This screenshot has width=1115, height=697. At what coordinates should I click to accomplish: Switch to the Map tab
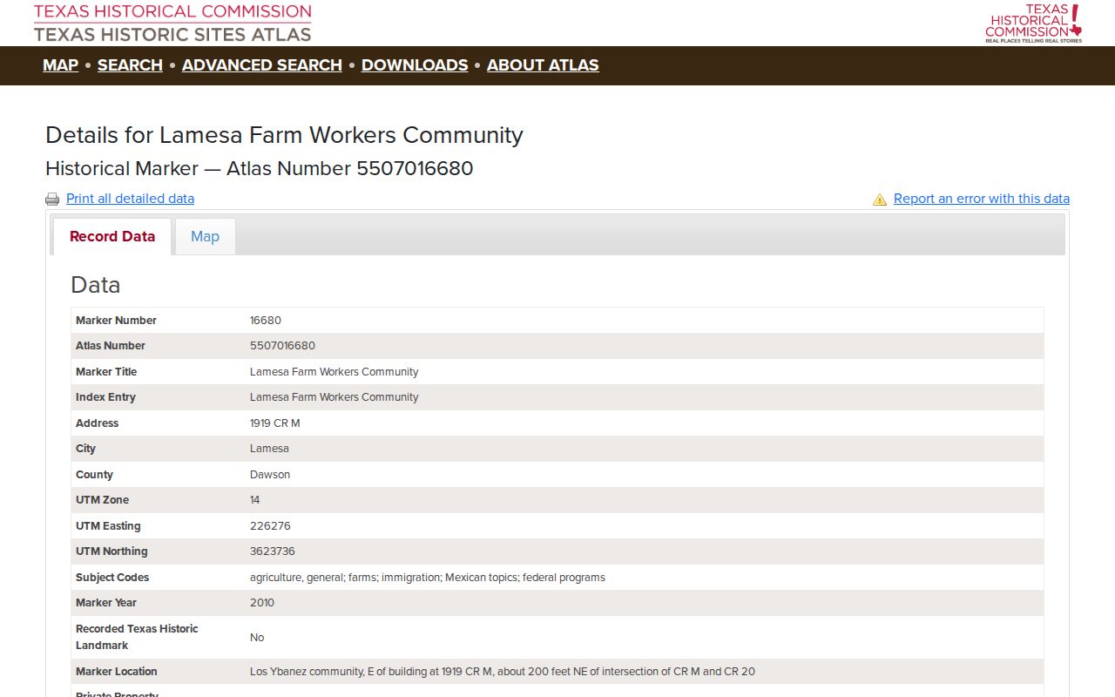tap(205, 236)
